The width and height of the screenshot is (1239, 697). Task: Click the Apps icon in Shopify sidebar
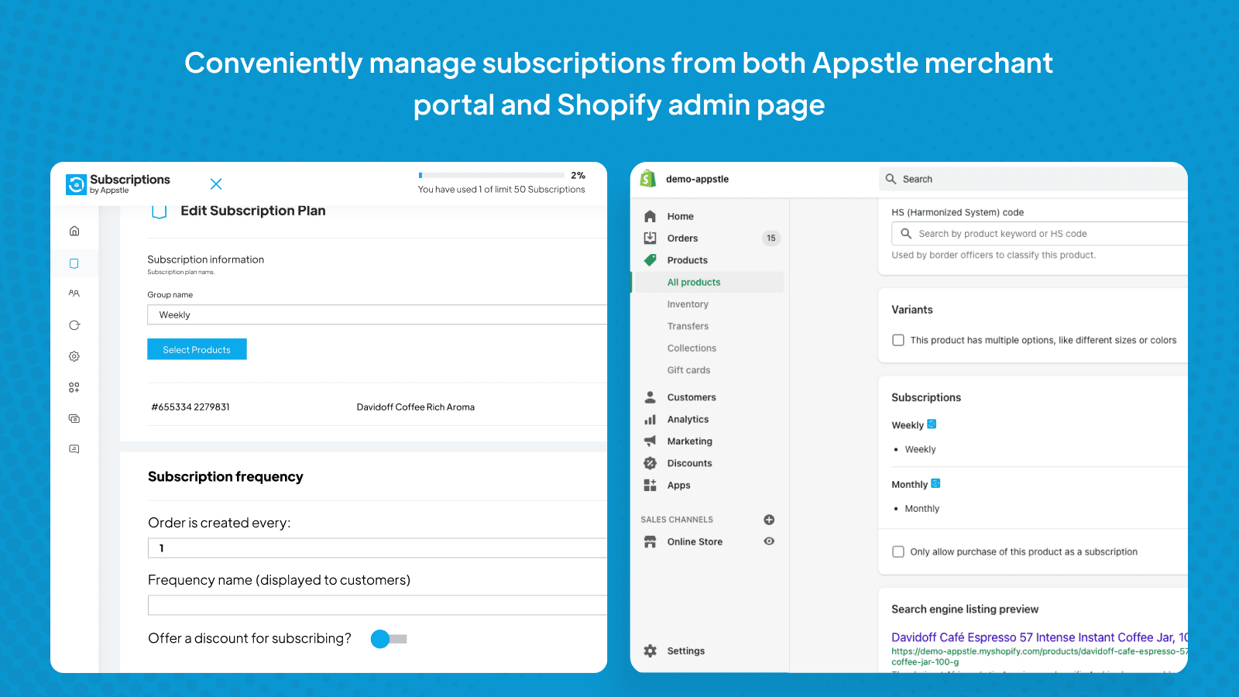[x=650, y=485]
